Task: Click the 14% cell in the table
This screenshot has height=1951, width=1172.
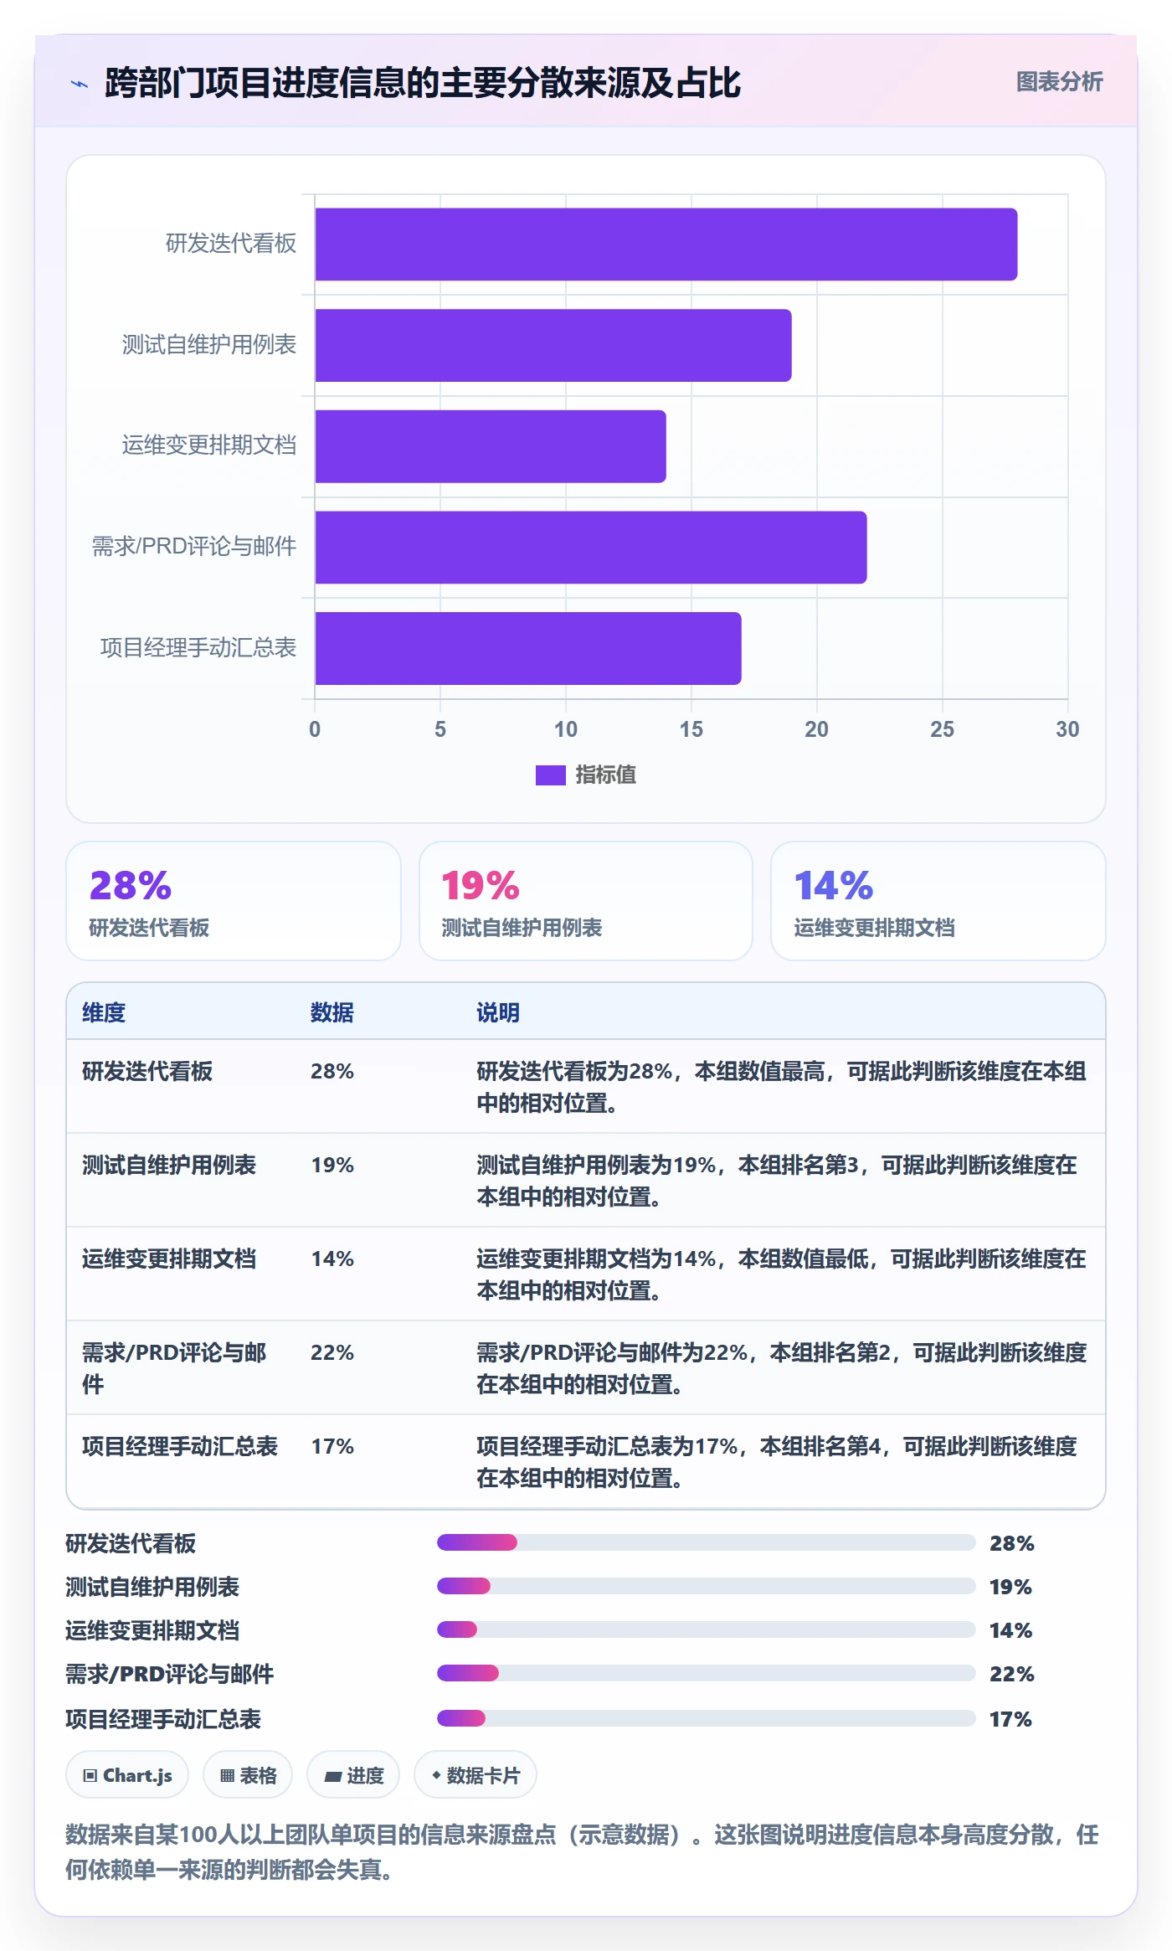Action: tap(332, 1259)
